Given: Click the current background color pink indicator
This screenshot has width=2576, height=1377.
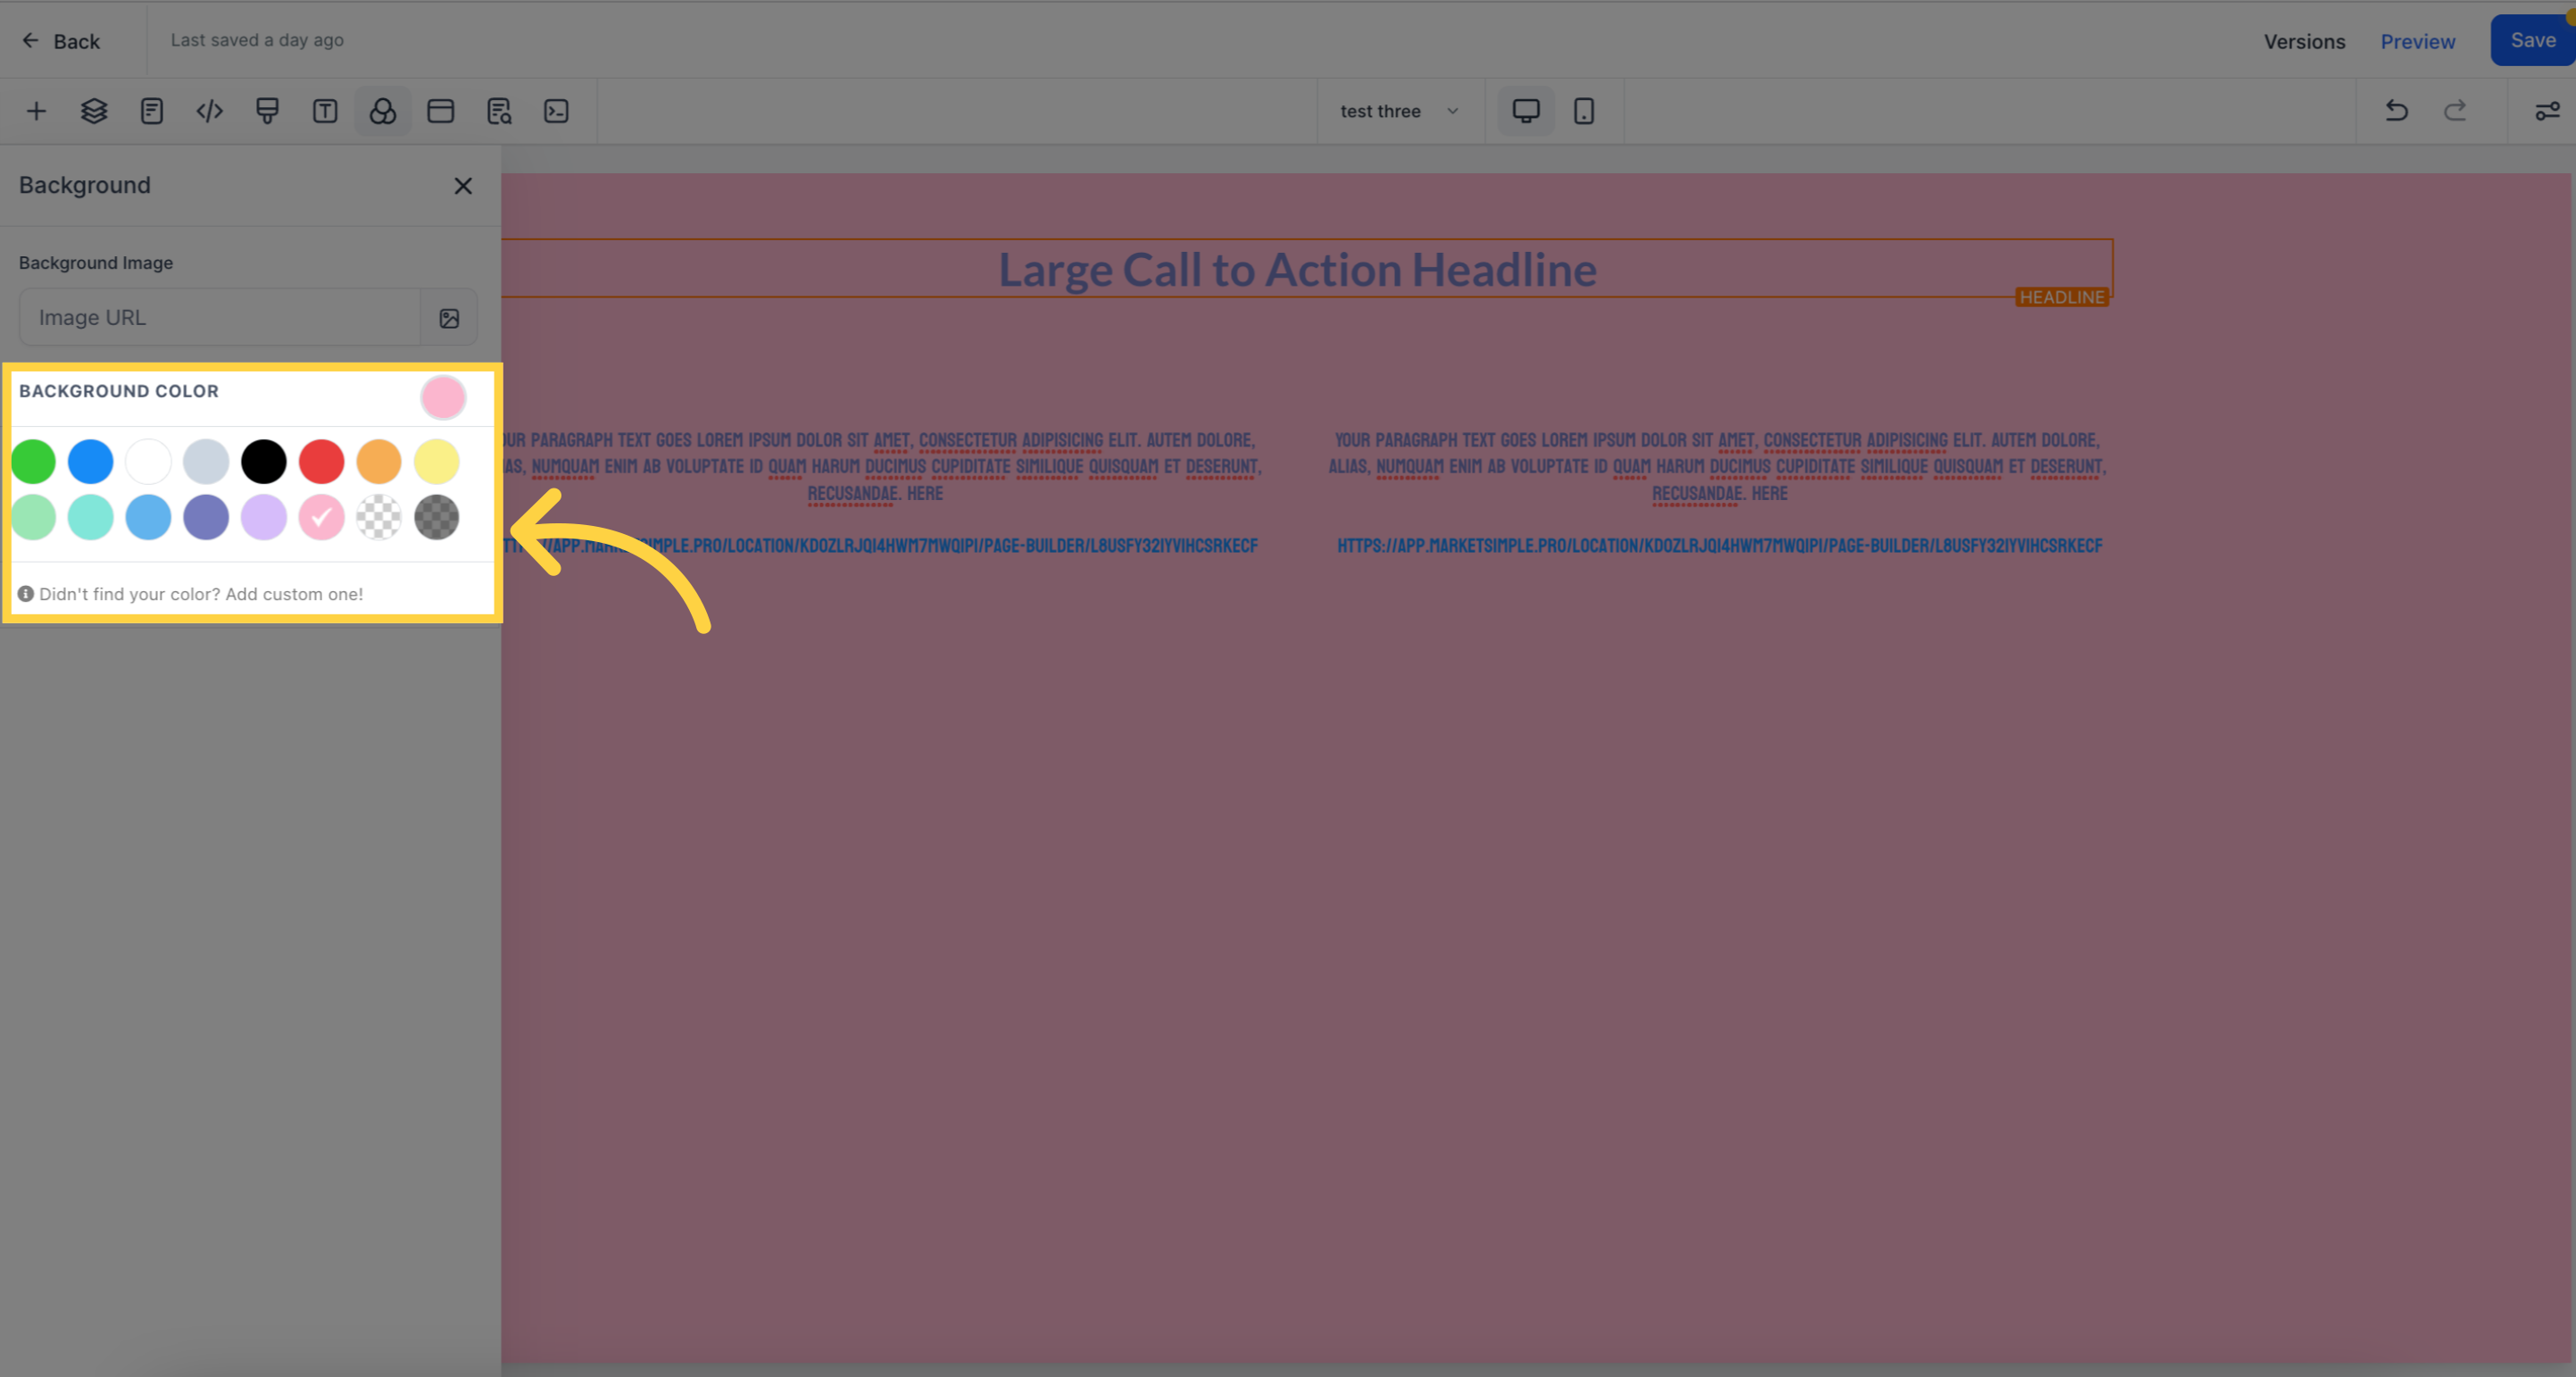Looking at the screenshot, I should [x=443, y=398].
